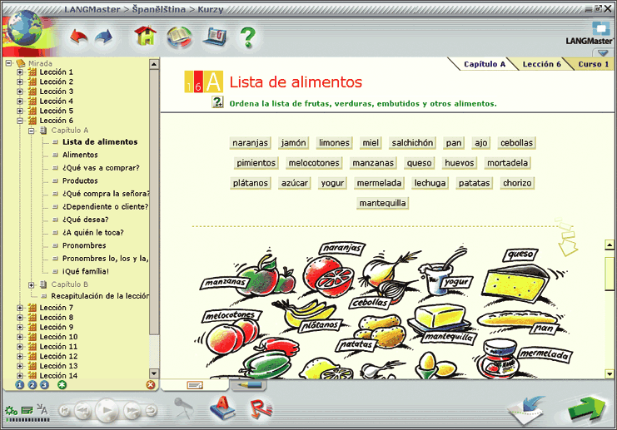Open the Home house icon
Viewport: 617px width, 430px height.
click(x=145, y=37)
